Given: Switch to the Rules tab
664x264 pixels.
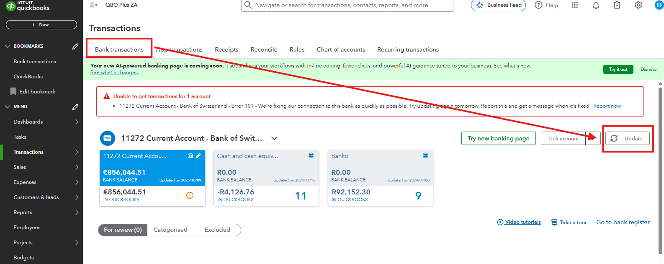Looking at the screenshot, I should 297,49.
